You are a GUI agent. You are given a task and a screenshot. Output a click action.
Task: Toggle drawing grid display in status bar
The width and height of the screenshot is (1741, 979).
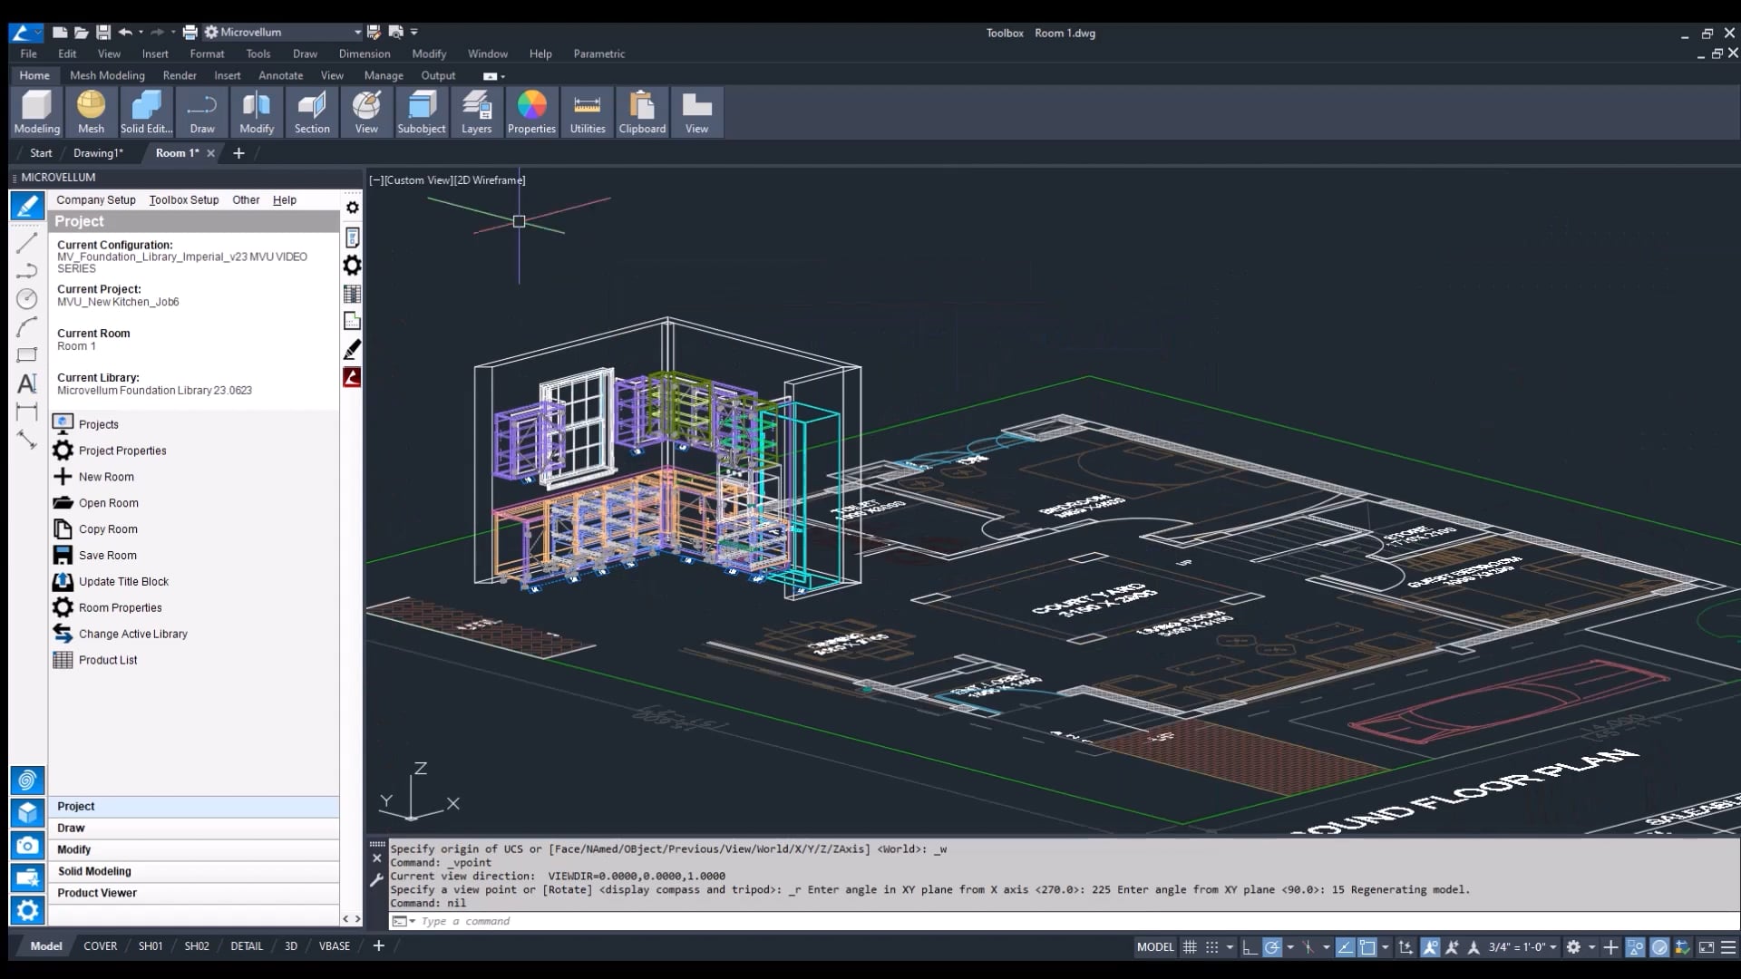click(1190, 947)
